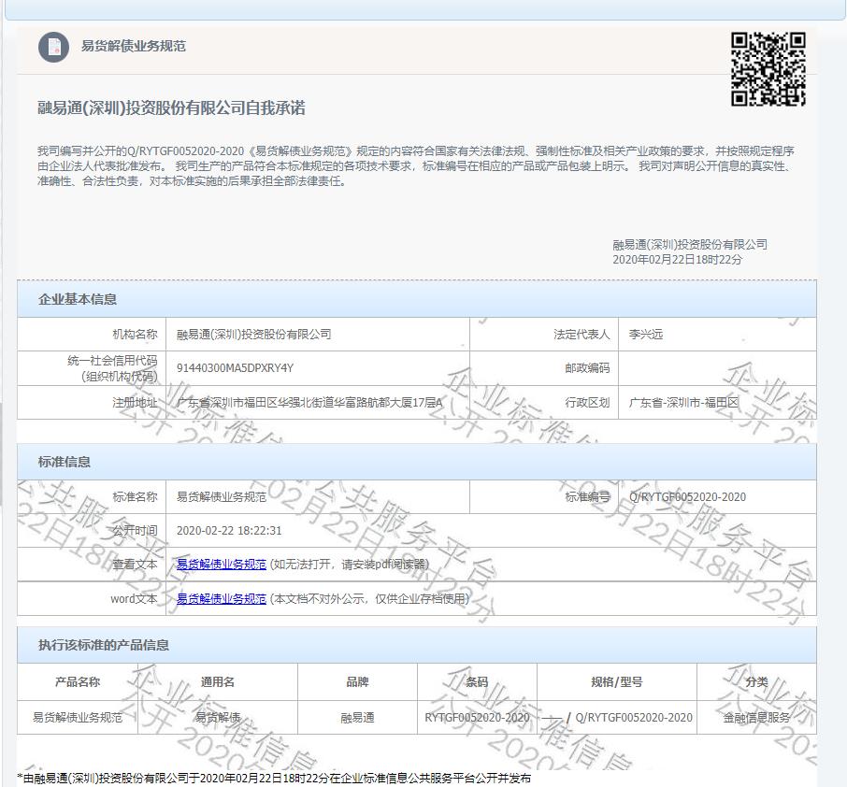The image size is (847, 787).
Task: Select heading 融易通(深圳)投资股份有限公司自我承诺
Action: pos(171,108)
